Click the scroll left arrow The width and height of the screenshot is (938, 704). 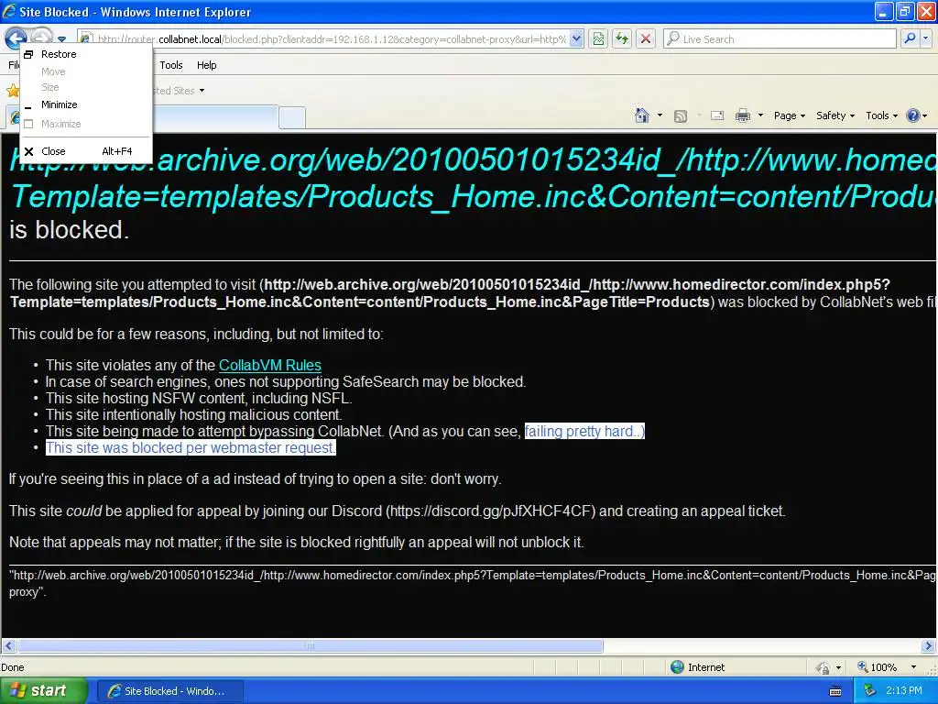(7, 646)
